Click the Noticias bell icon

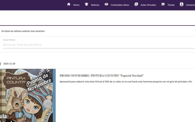pyautogui.click(x=87, y=4)
